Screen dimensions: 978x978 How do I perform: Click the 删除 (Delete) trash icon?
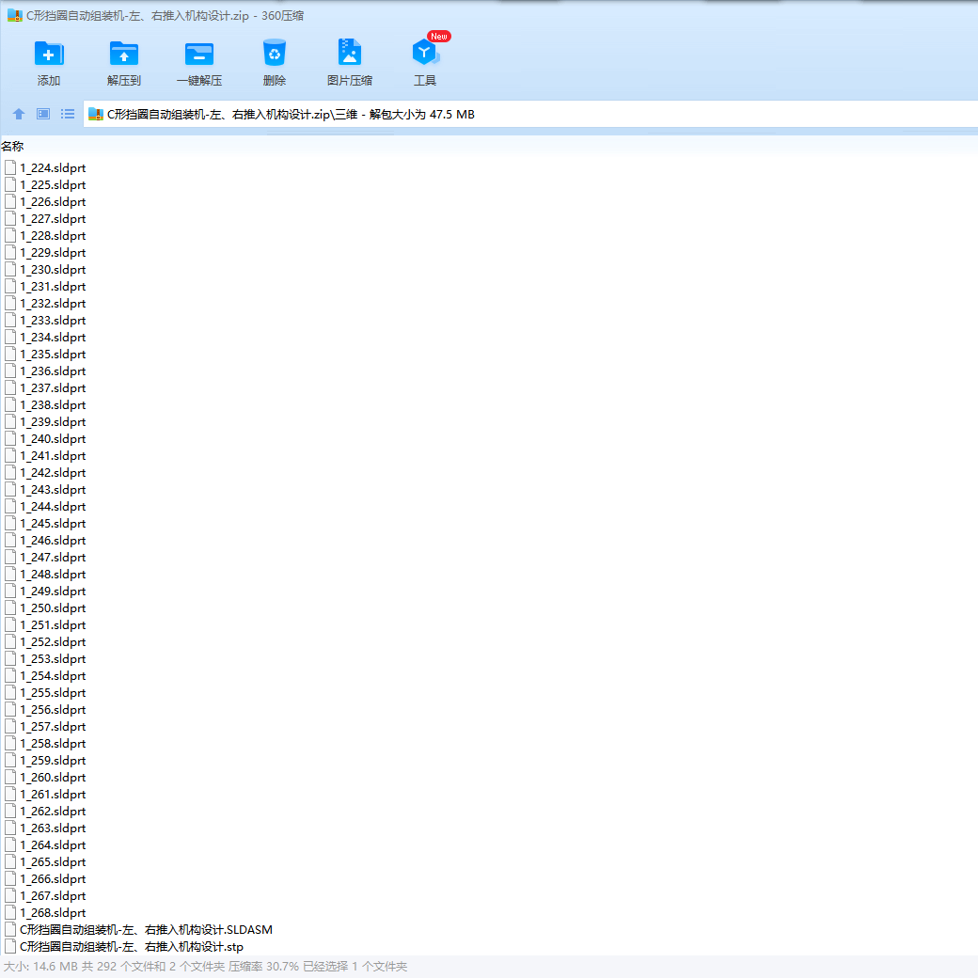coord(275,53)
